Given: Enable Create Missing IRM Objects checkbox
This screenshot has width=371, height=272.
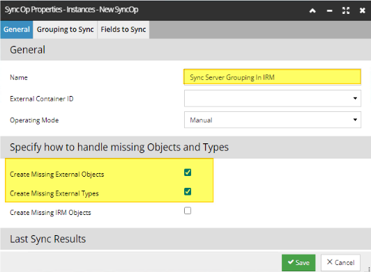Looking at the screenshot, I should coord(188,211).
